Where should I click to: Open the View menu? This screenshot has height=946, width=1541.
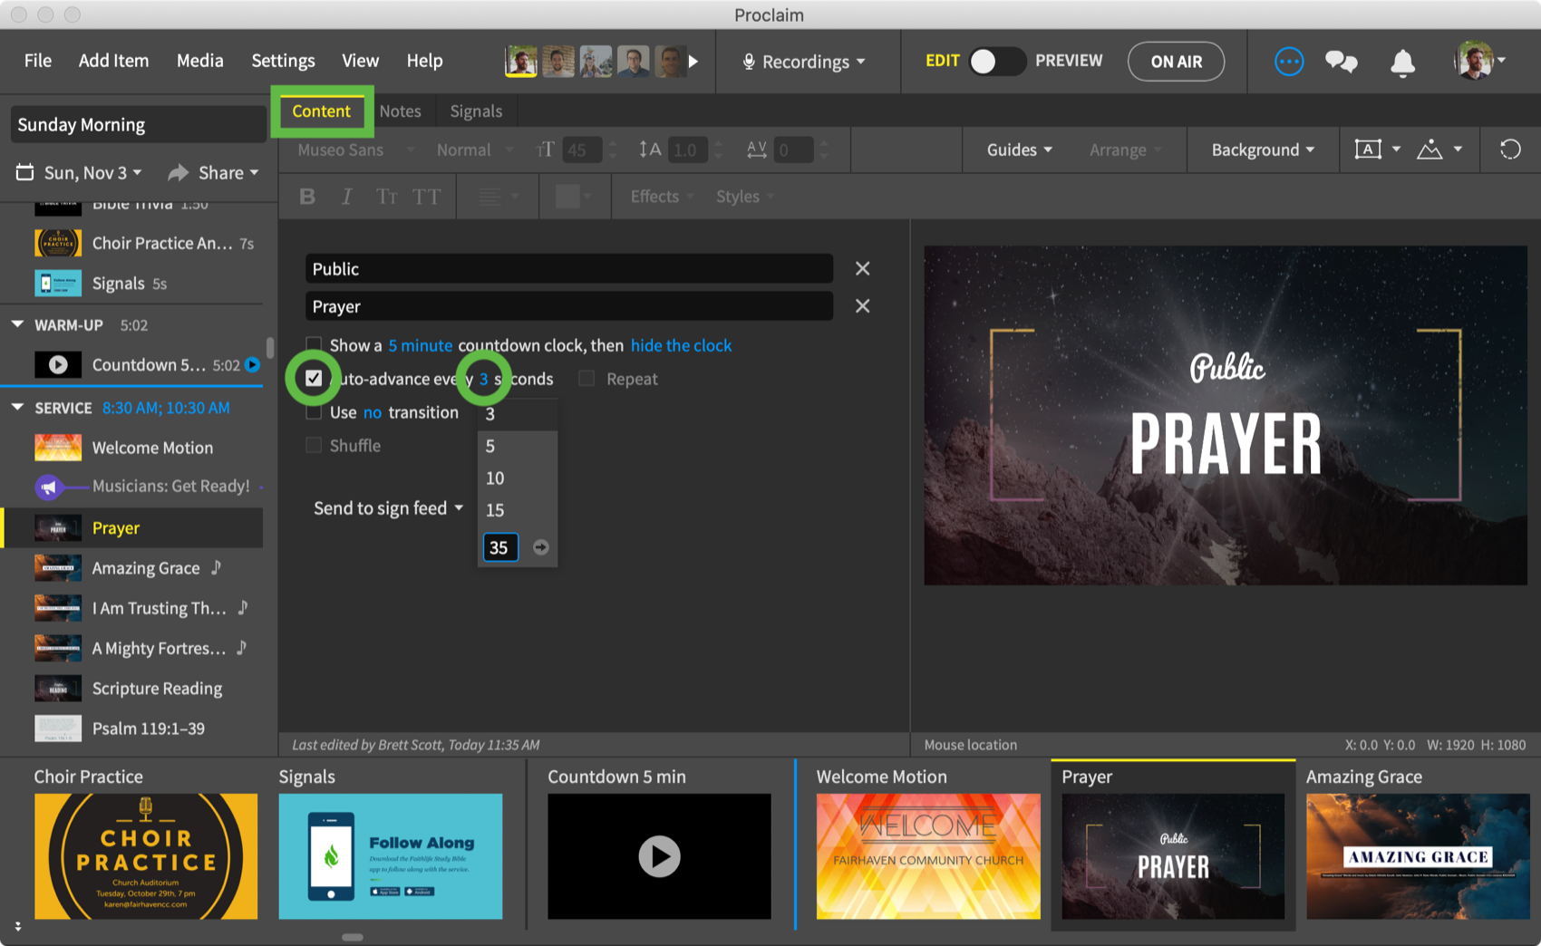point(360,61)
